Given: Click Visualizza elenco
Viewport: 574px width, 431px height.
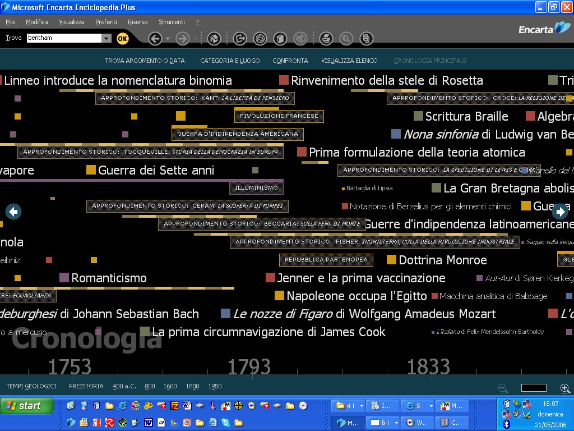Looking at the screenshot, I should [349, 61].
